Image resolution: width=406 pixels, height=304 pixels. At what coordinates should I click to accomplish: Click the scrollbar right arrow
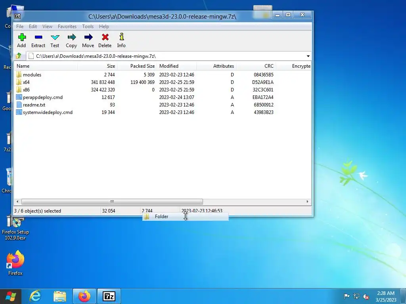(x=307, y=201)
